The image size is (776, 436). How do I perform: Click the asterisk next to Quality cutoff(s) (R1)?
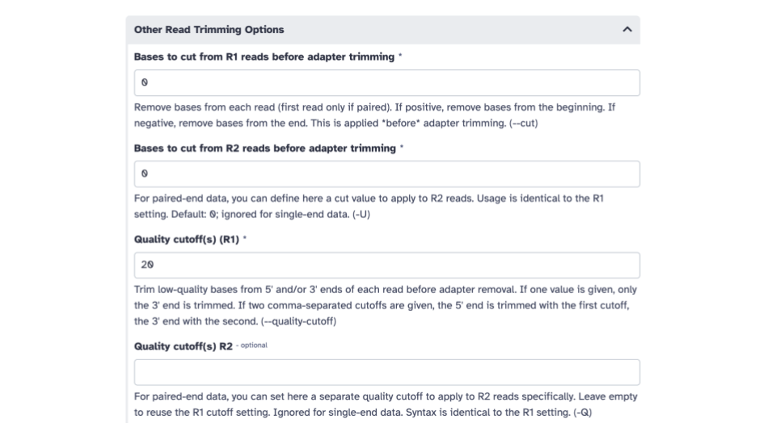(x=245, y=237)
